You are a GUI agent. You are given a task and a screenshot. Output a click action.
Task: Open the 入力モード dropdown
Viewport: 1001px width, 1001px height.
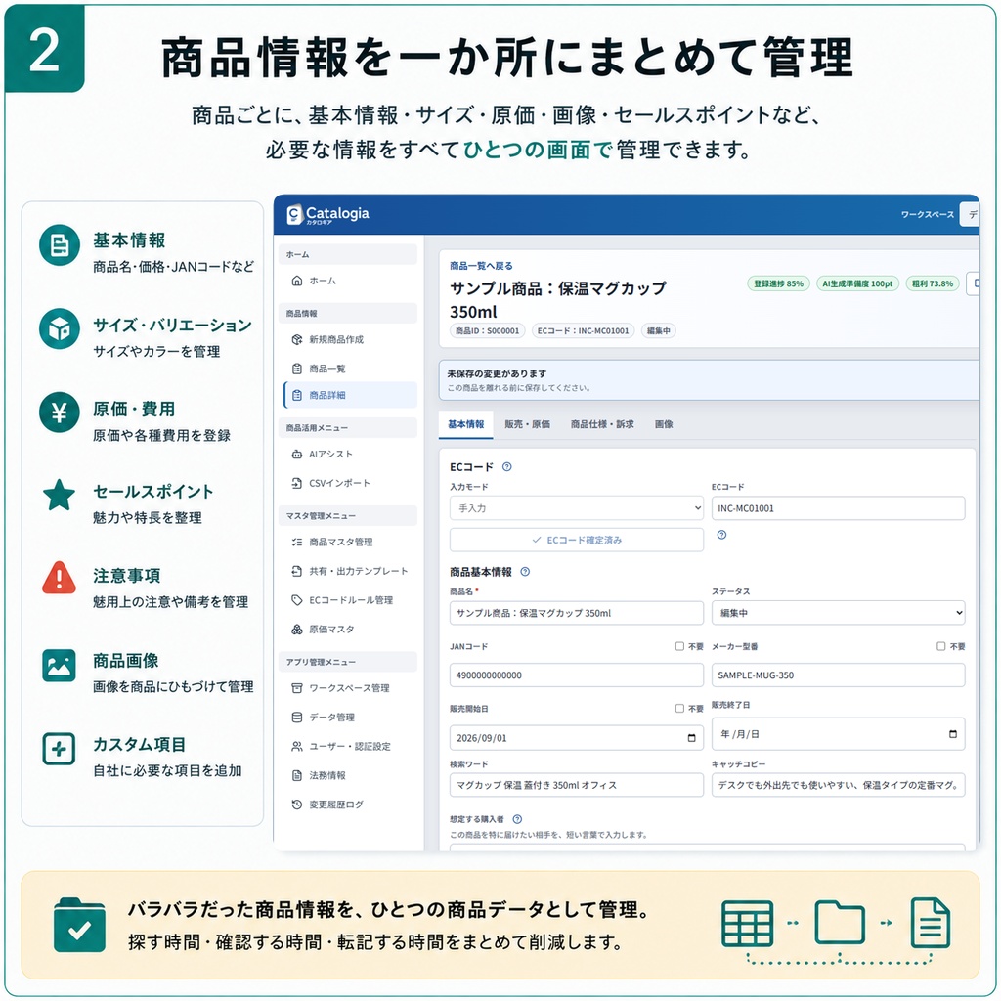click(577, 508)
